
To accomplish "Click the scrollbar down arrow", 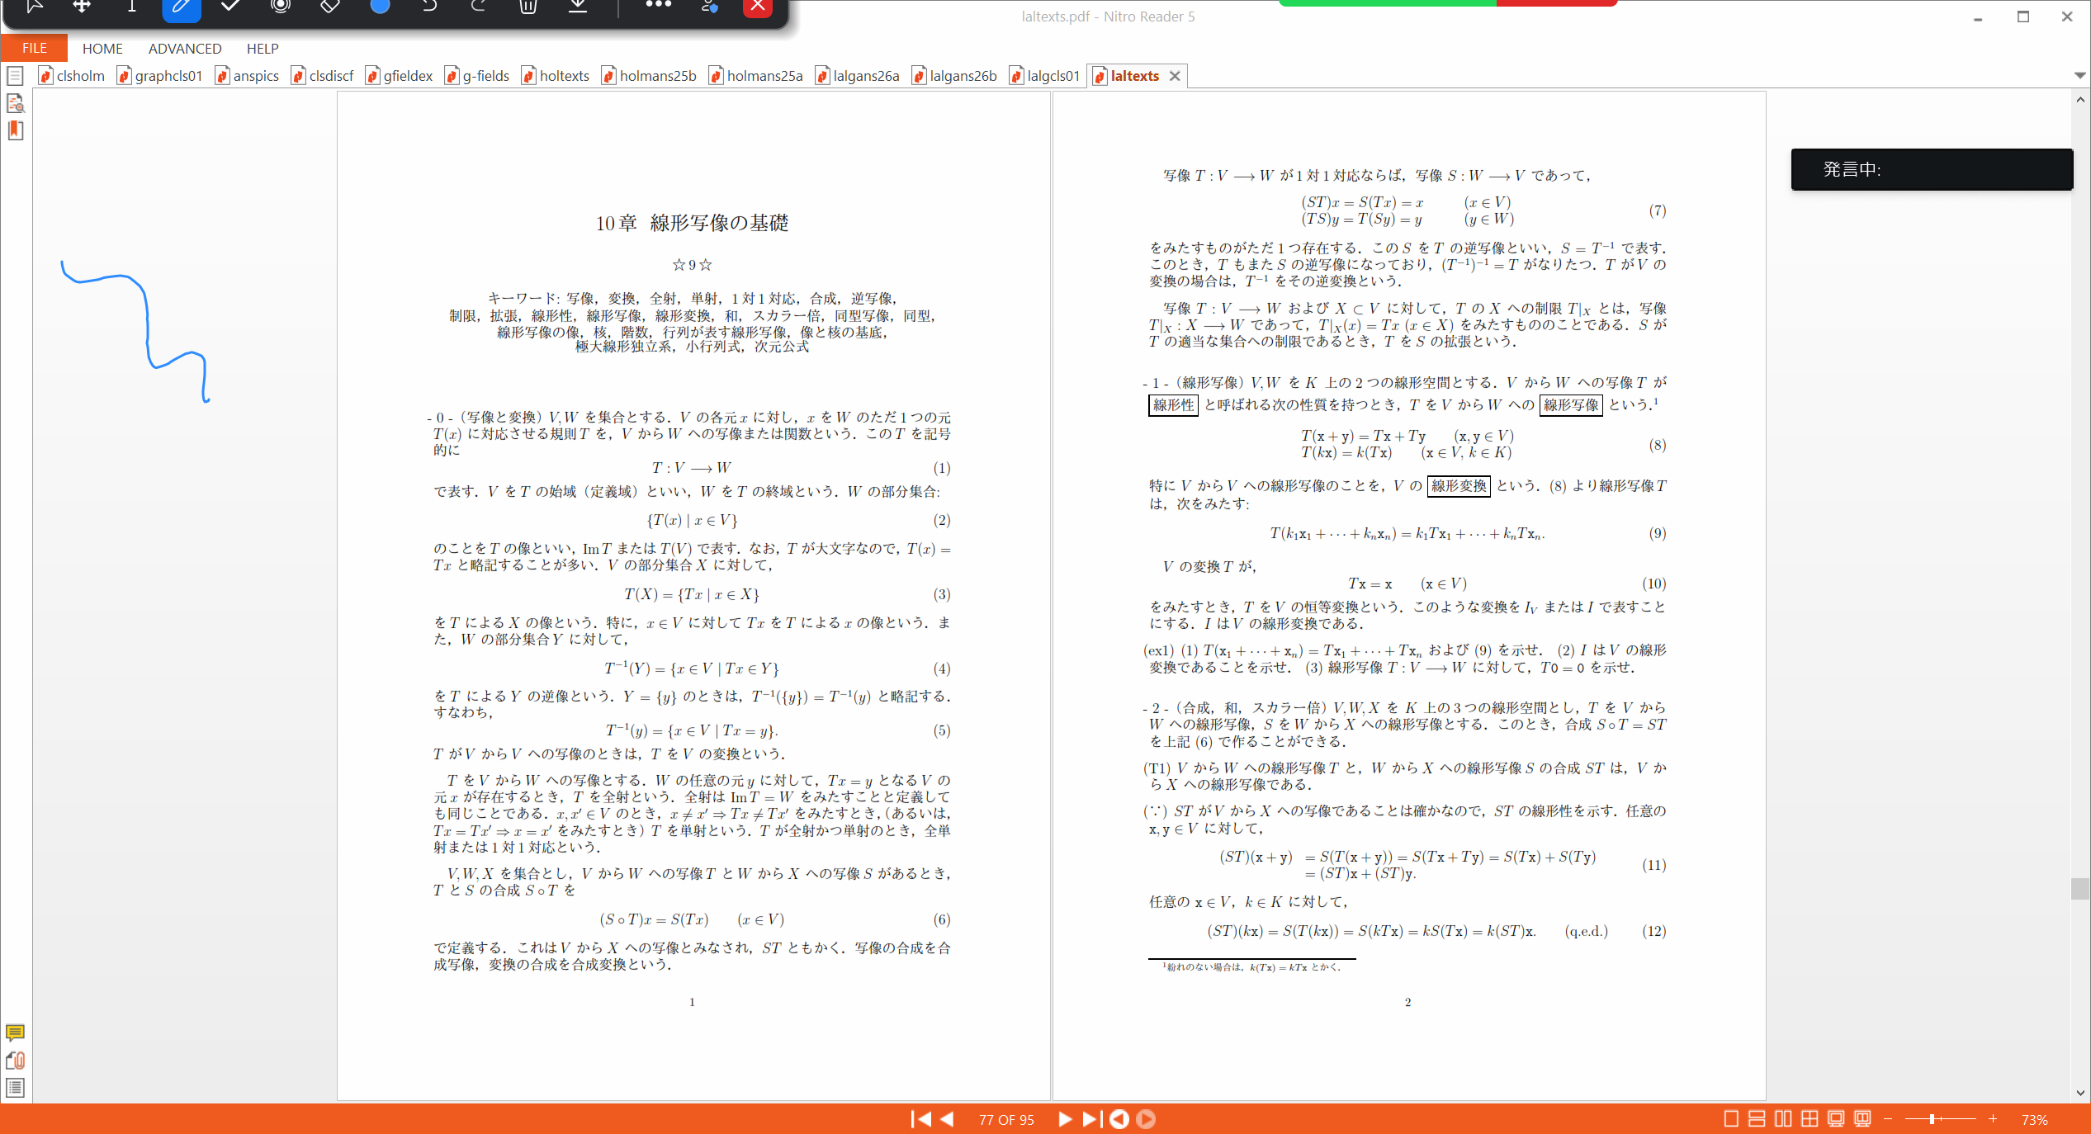I will (x=2079, y=1093).
